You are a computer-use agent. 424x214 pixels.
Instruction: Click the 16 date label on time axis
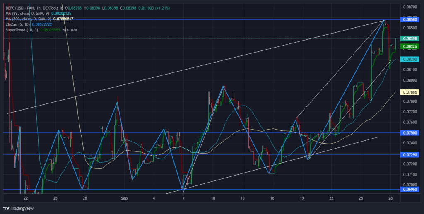pos(272,198)
